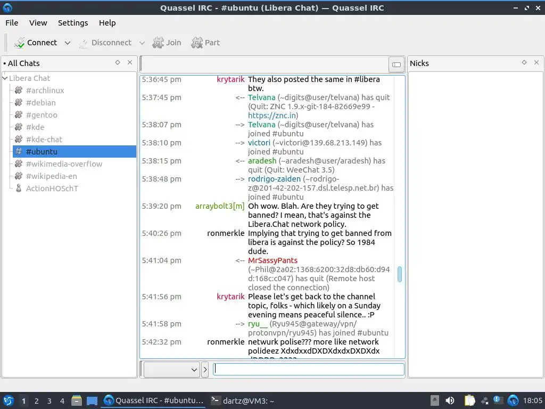Open the volume control tray icon

450,400
